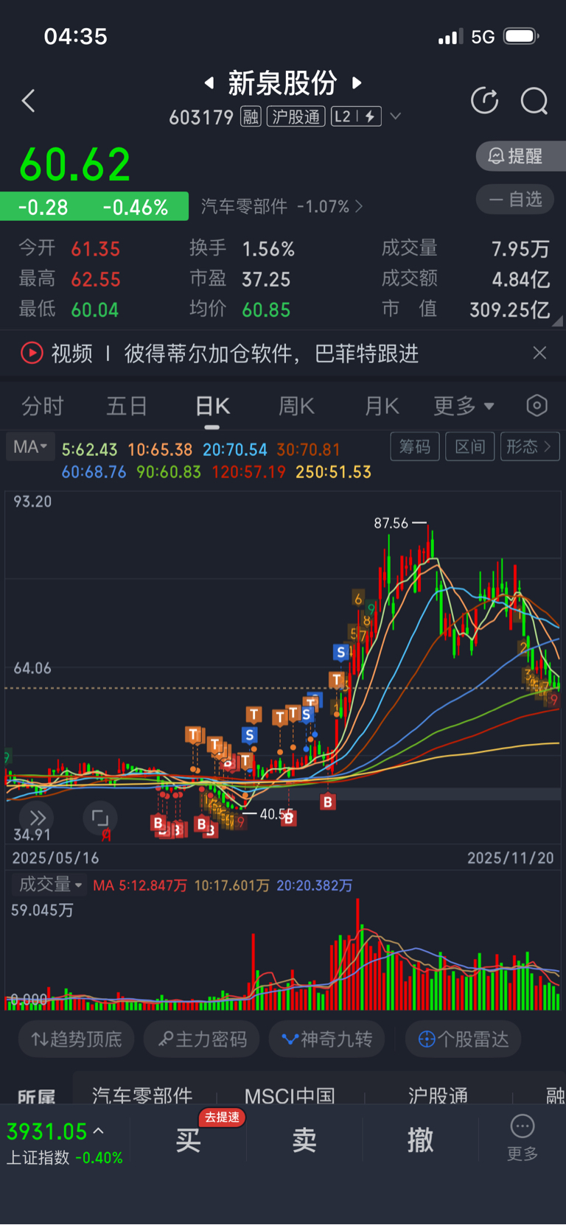The width and height of the screenshot is (566, 1225).
Task: Open the MA indicator dropdown
Action: click(x=30, y=447)
